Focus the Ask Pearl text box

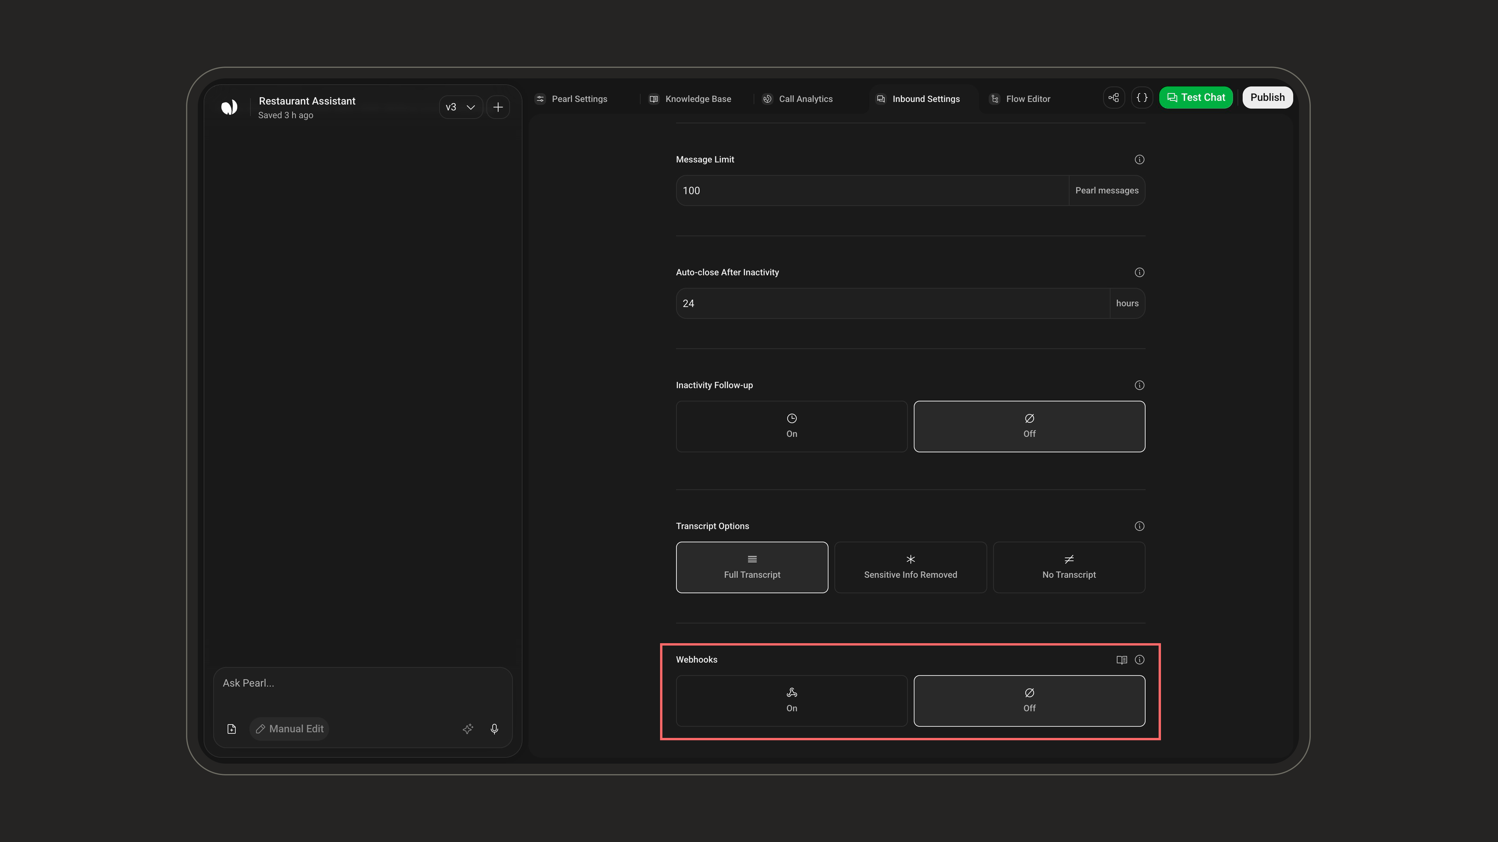362,683
